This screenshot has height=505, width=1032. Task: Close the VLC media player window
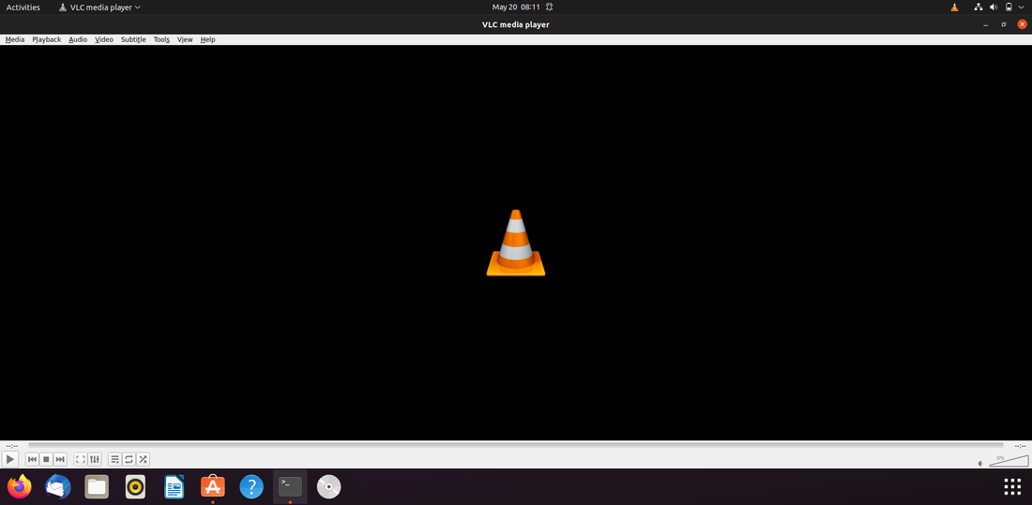tap(1022, 24)
